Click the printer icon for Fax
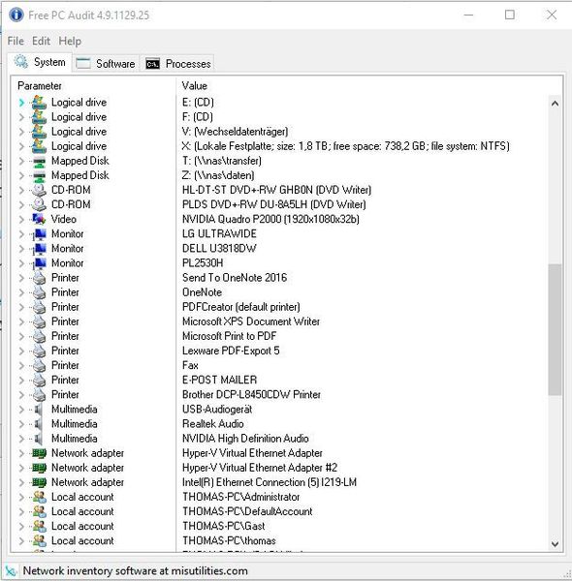 pyautogui.click(x=39, y=366)
